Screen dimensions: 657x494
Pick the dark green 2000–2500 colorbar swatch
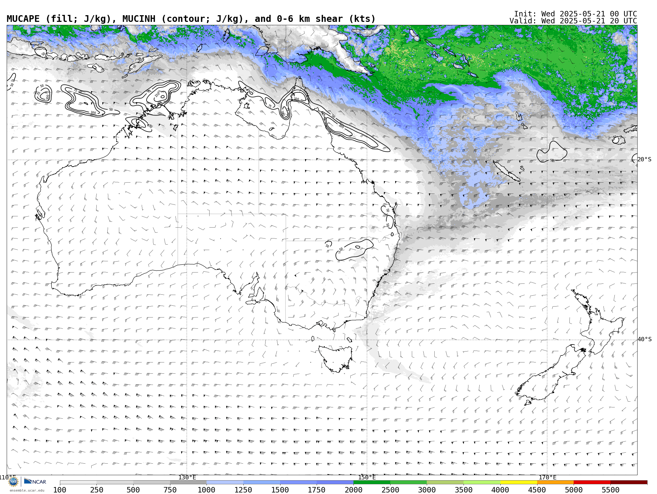tap(372, 482)
